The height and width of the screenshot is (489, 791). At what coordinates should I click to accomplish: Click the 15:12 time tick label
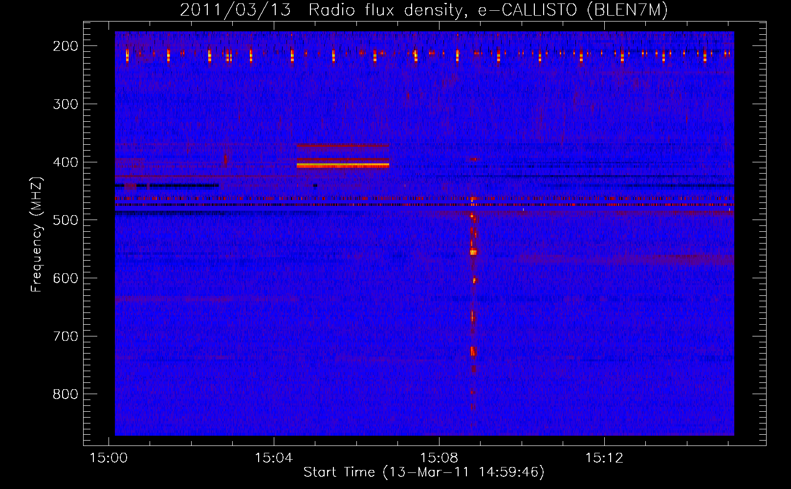pyautogui.click(x=604, y=458)
